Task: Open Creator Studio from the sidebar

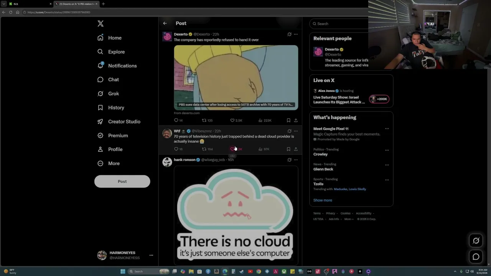Action: coord(119,122)
